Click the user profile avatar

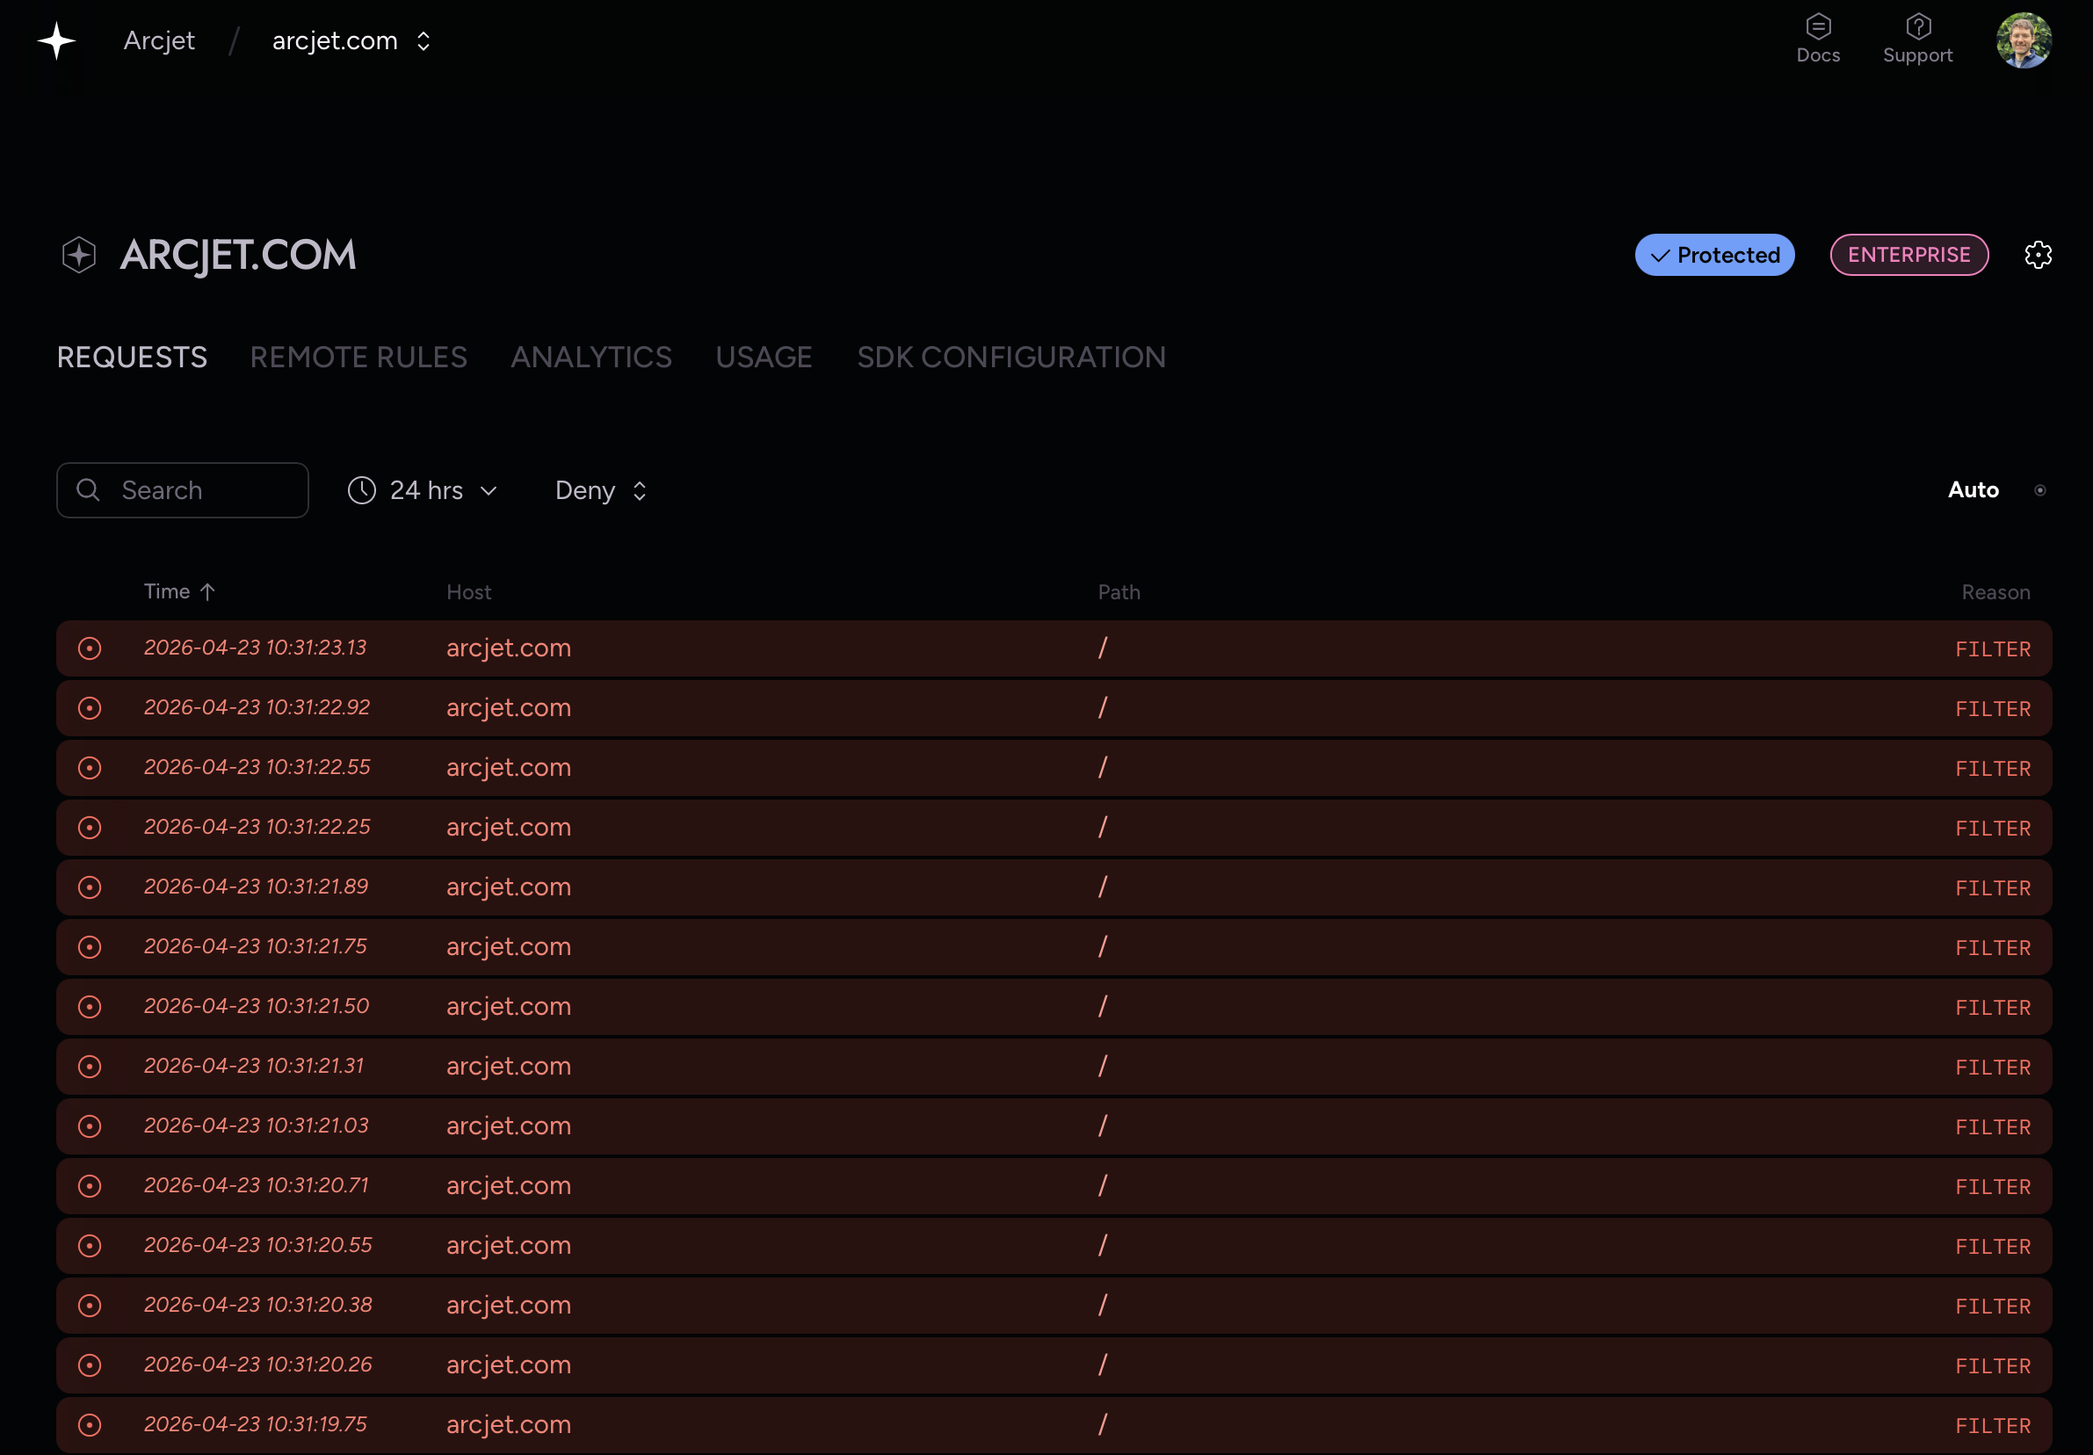tap(2023, 40)
